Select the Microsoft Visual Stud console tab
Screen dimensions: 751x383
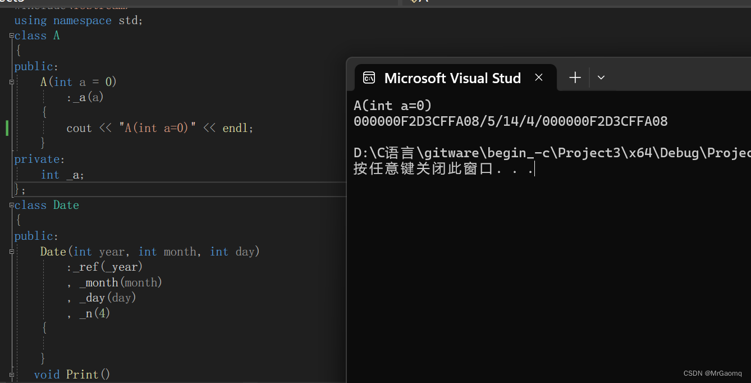455,77
